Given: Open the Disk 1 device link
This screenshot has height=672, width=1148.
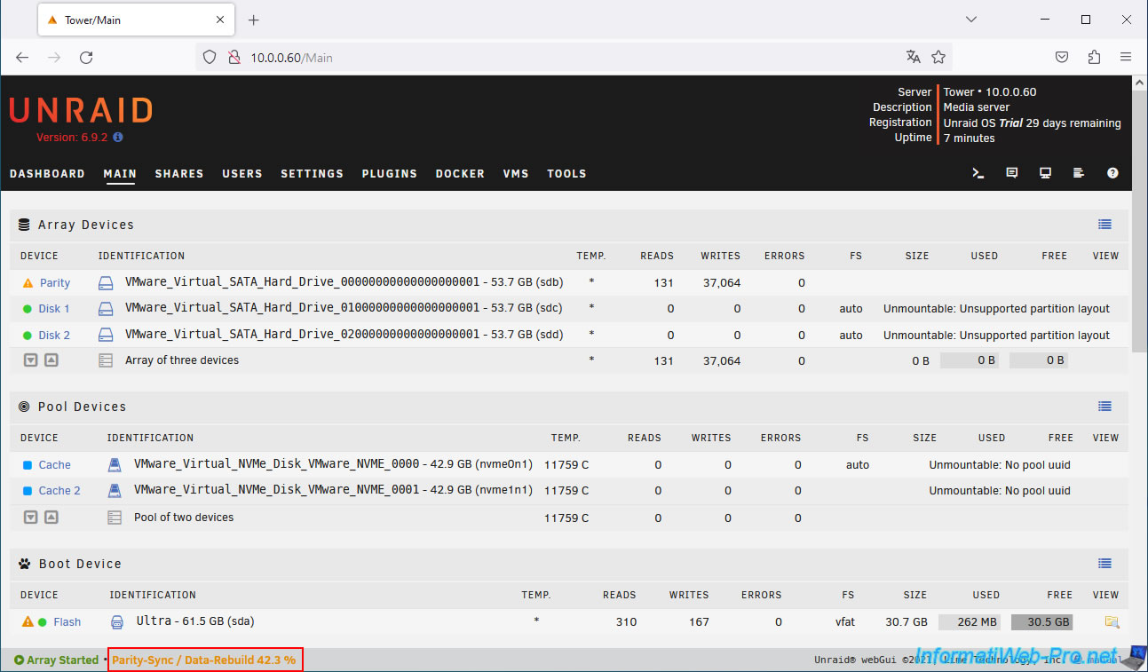Looking at the screenshot, I should point(54,309).
